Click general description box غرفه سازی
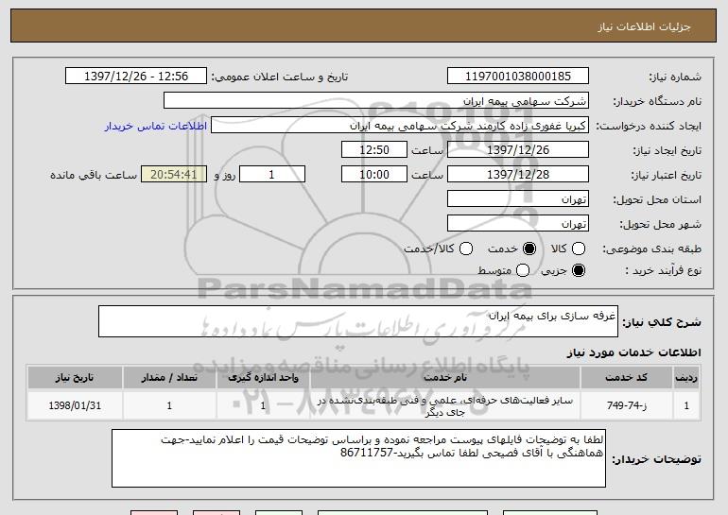 click(358, 321)
